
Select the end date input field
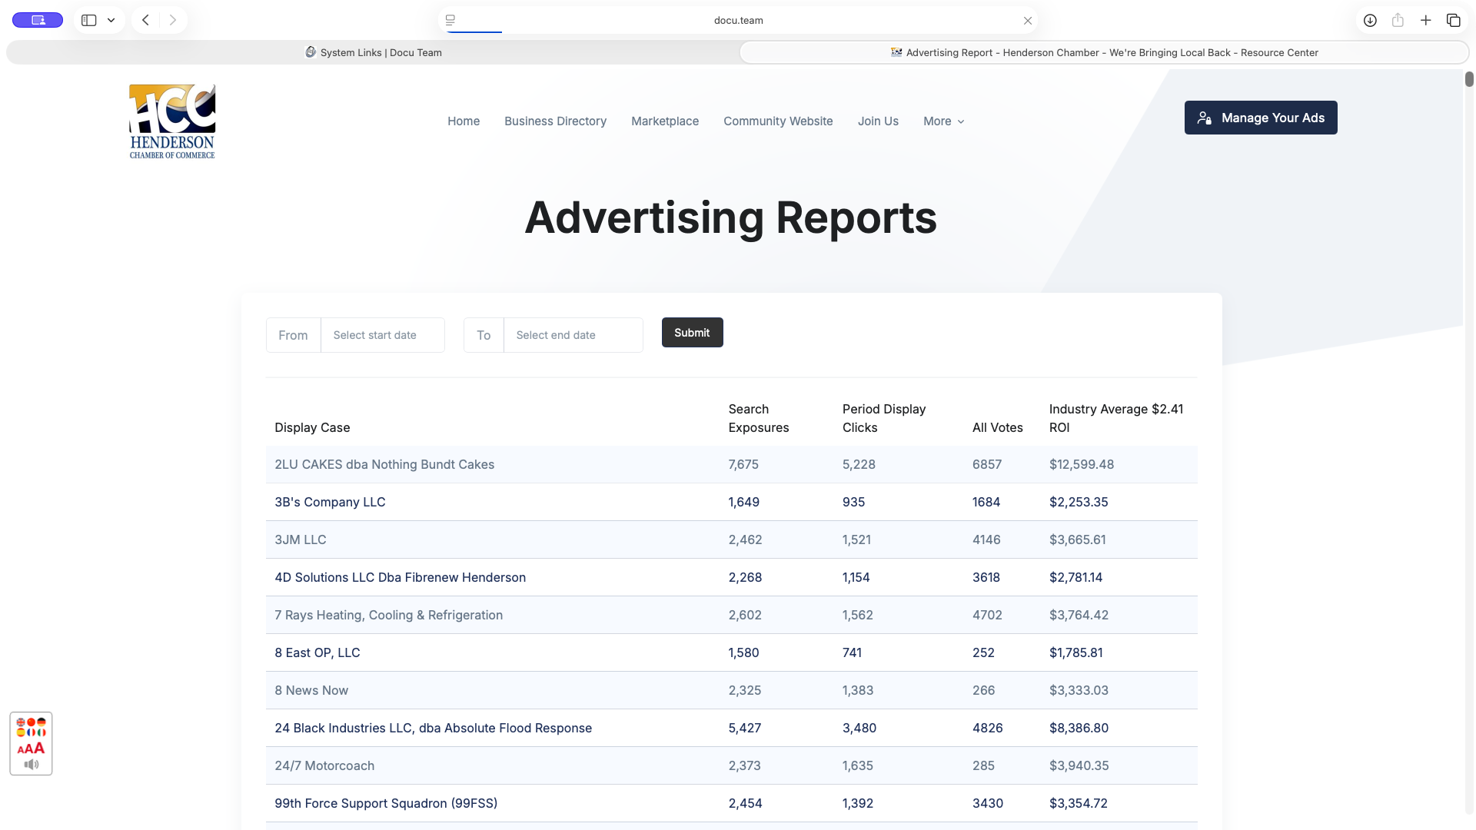tap(573, 335)
